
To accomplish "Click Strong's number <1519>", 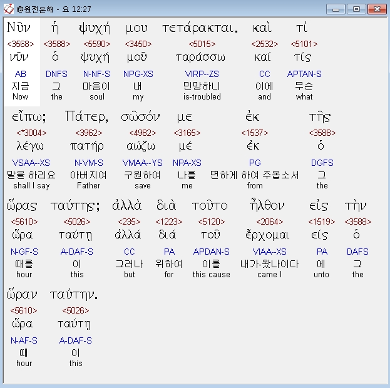I will pos(322,222).
